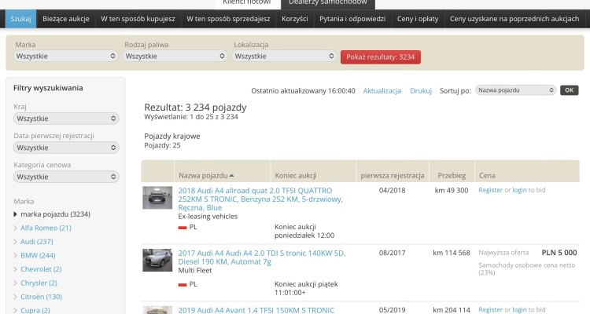Open the top Marka dropdown
The width and height of the screenshot is (590, 314).
(65, 57)
